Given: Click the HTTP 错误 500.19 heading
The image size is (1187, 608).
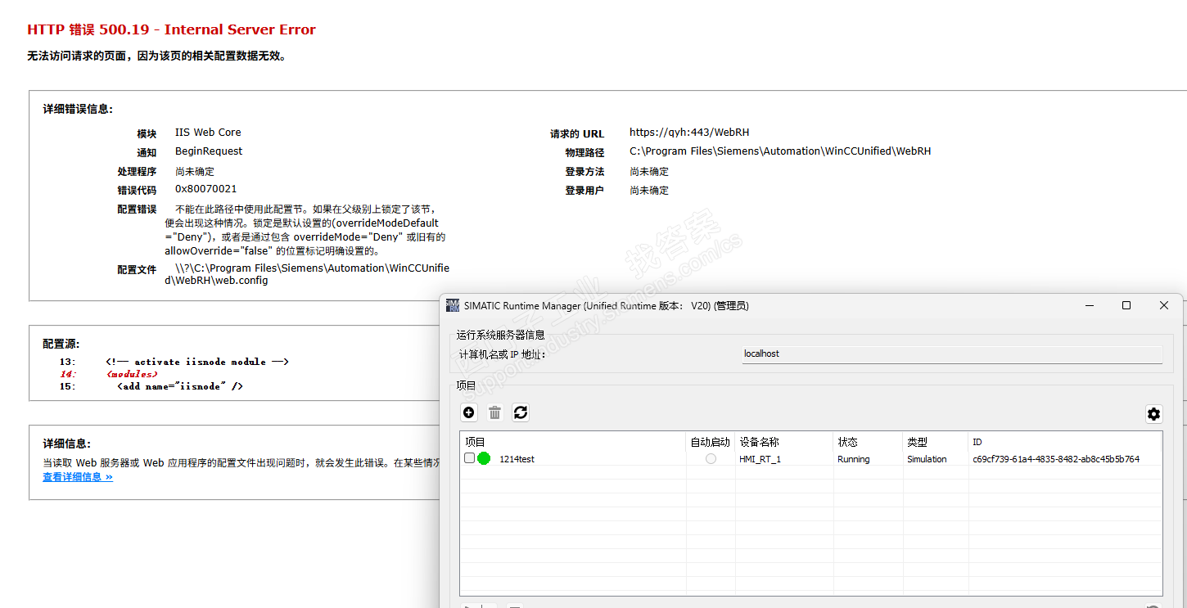Looking at the screenshot, I should pyautogui.click(x=171, y=29).
